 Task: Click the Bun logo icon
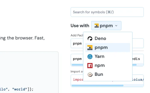pyautogui.click(x=90, y=75)
